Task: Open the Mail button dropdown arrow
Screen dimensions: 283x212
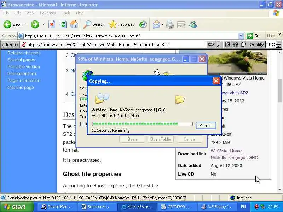Action: coord(162,24)
